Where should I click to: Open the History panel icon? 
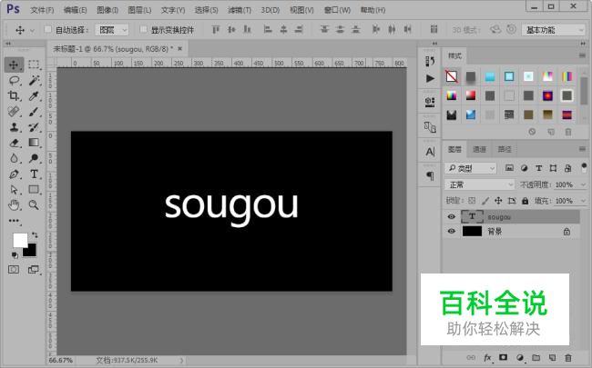[430, 61]
